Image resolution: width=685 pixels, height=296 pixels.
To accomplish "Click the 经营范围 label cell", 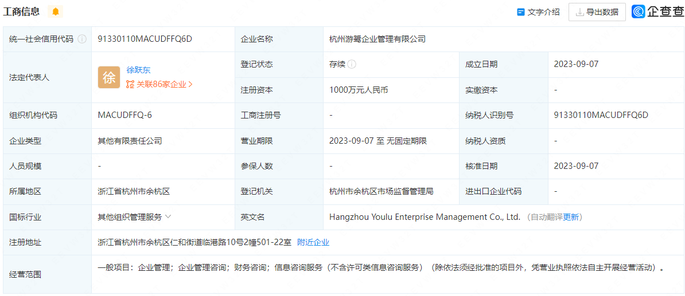I will 47,274.
